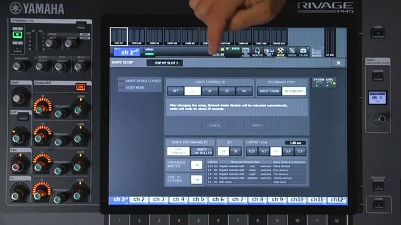Set Secondary Port to REDUNDANT

coord(294,91)
